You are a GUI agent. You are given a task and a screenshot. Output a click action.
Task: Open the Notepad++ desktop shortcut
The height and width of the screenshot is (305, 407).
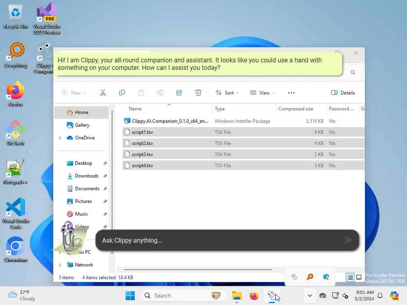coord(16,172)
